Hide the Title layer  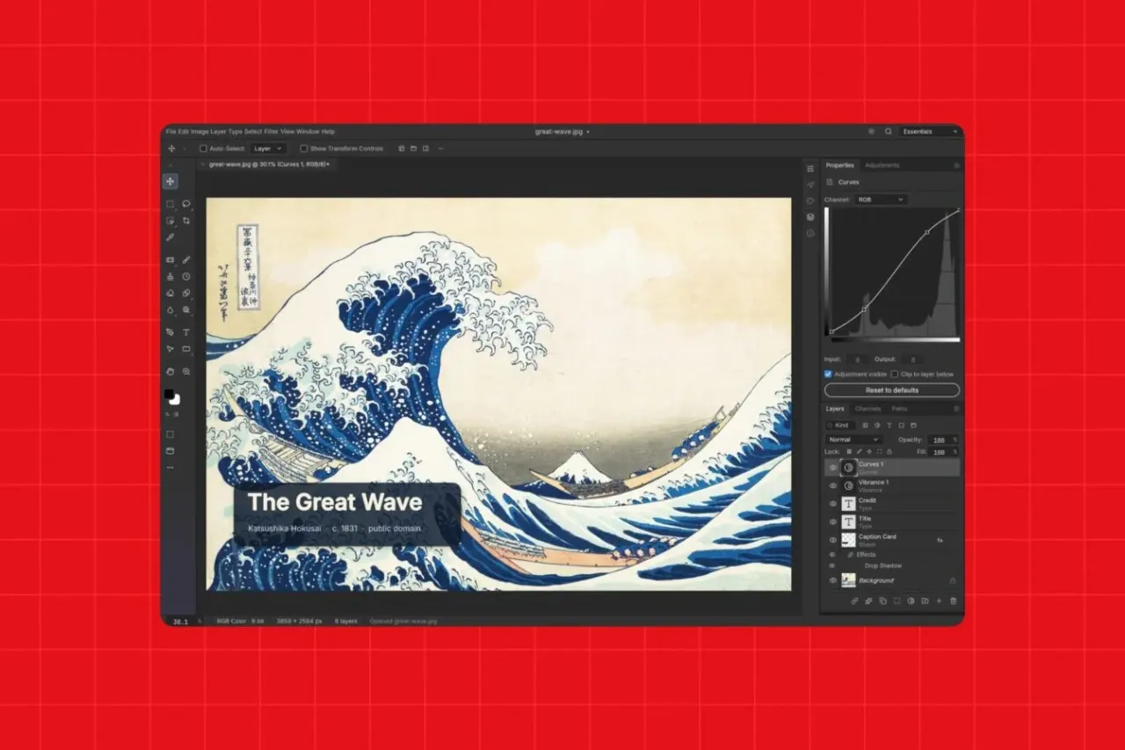coord(833,521)
